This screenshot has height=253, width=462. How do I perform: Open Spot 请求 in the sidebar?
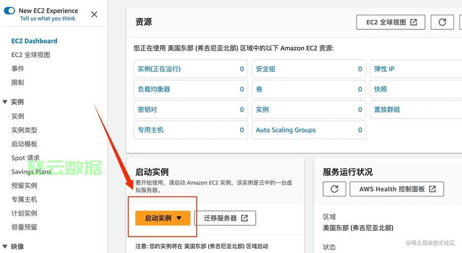click(25, 158)
